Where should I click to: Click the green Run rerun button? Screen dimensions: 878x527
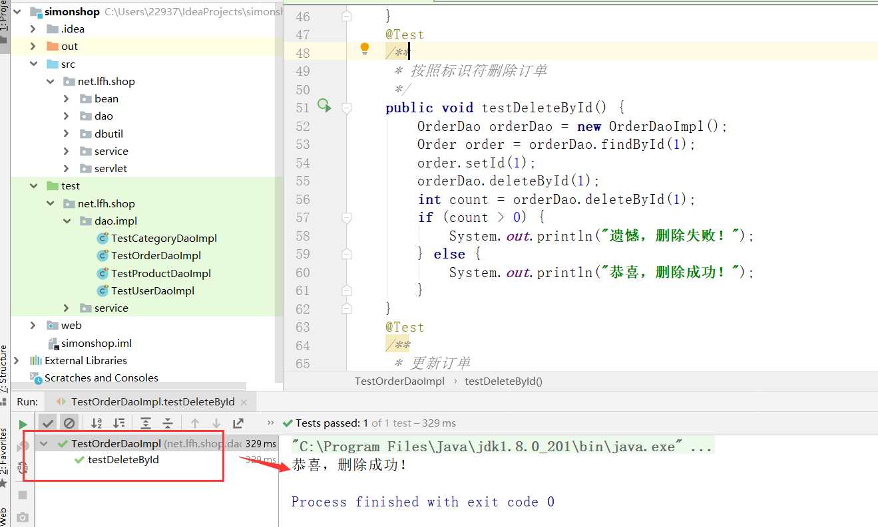click(x=23, y=424)
